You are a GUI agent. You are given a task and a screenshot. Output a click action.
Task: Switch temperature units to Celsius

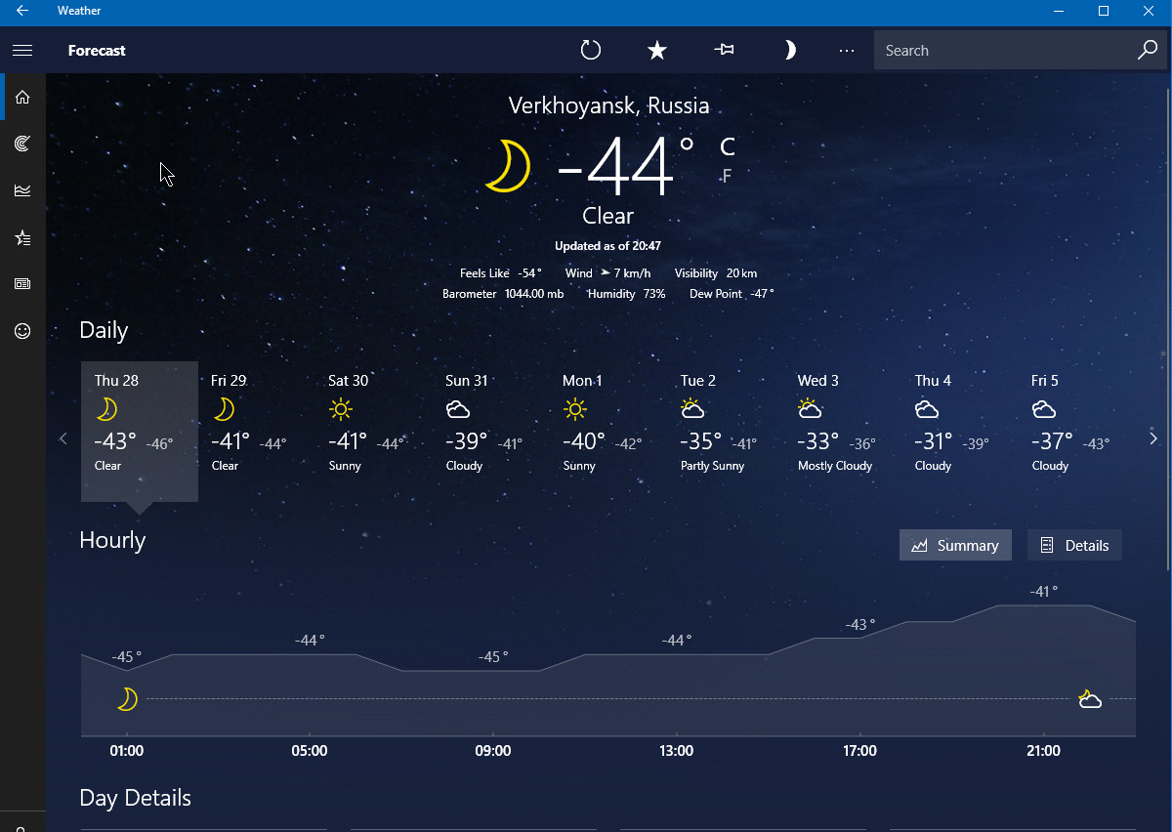[727, 147]
